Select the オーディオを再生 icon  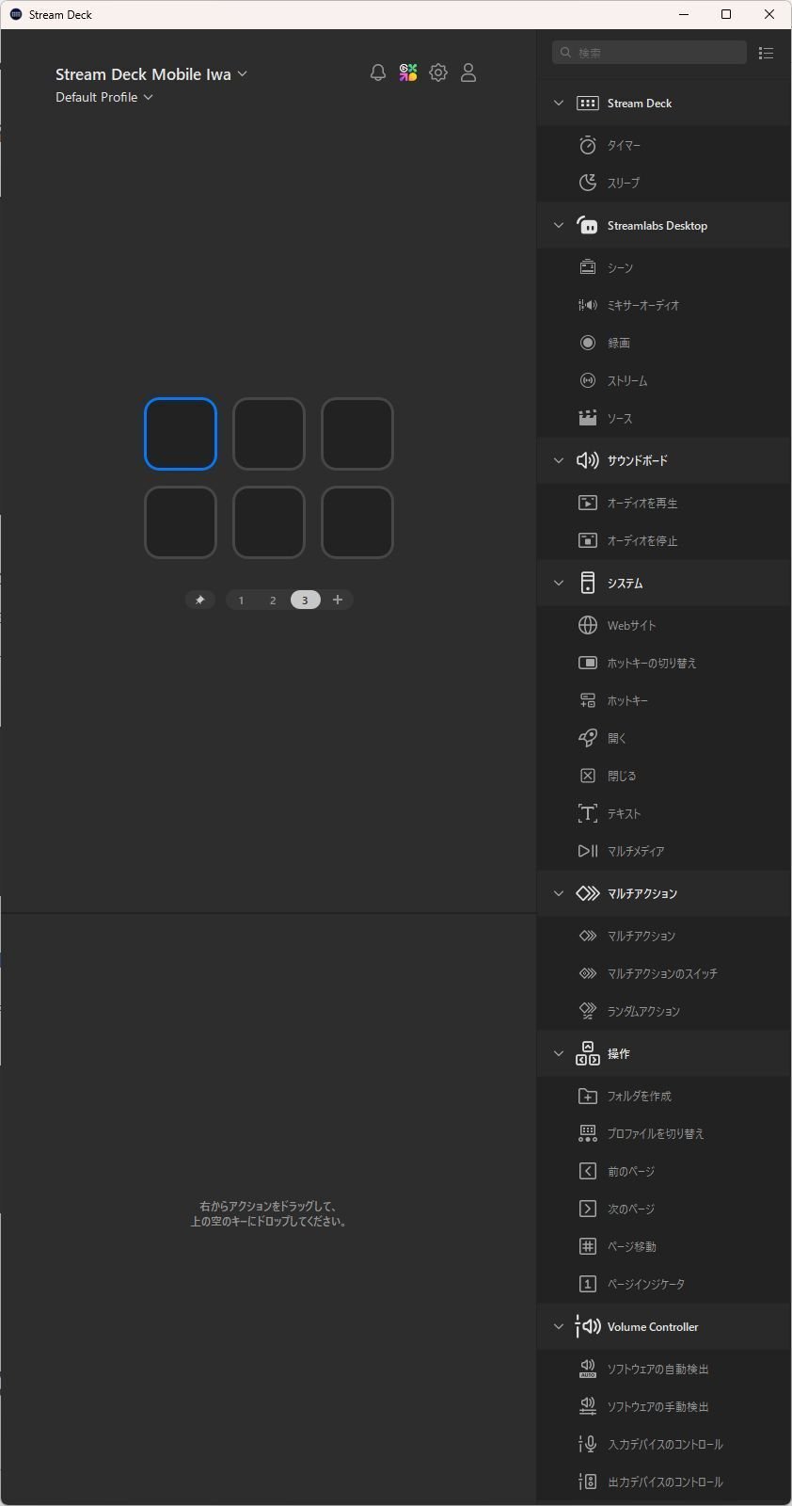(x=588, y=503)
